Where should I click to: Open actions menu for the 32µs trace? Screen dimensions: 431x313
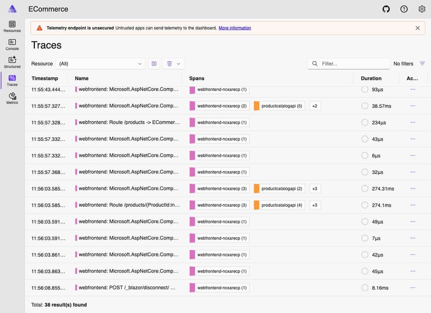tap(413, 172)
